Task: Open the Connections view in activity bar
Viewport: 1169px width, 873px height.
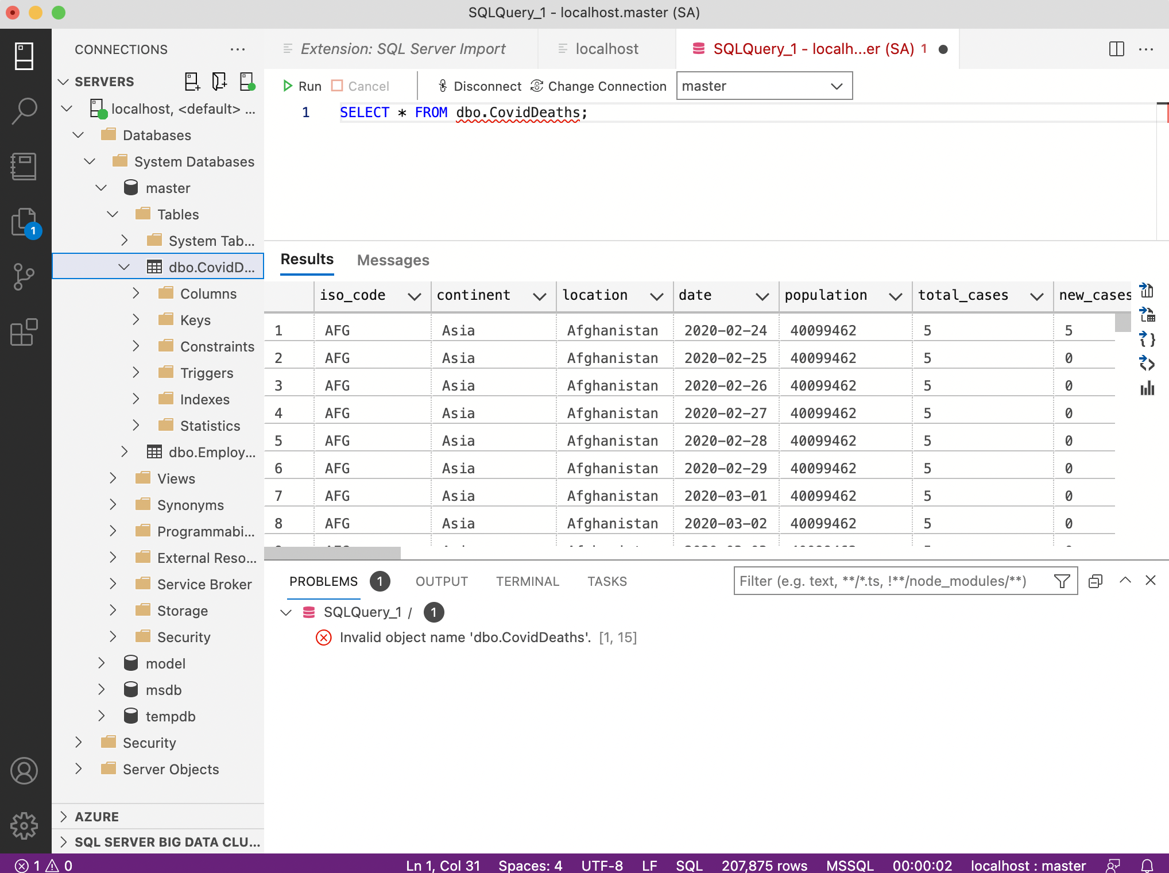Action: click(x=24, y=56)
